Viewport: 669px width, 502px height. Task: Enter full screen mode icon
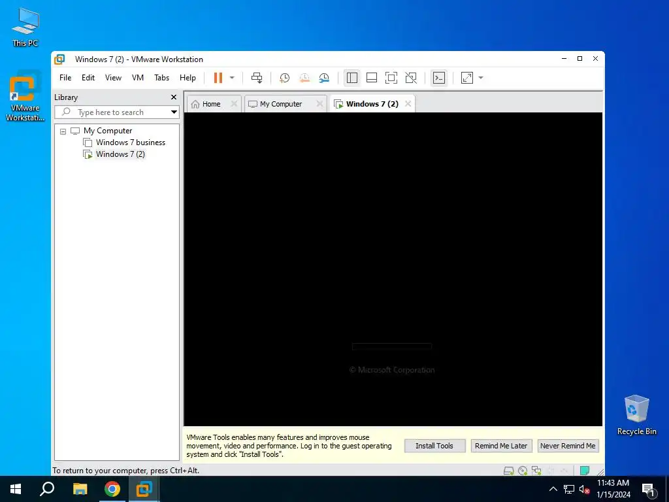click(391, 78)
